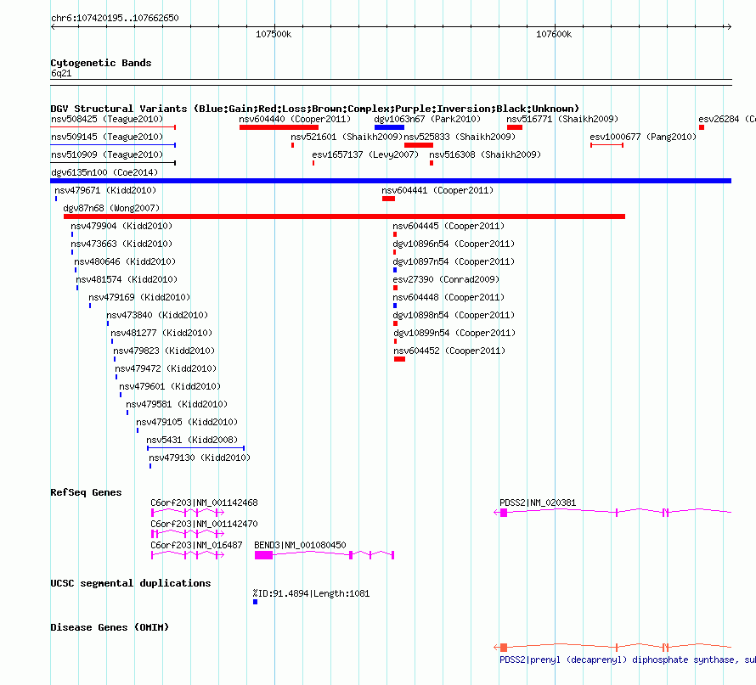Click the dgv10896n54 (Cooper2011) label
This screenshot has height=685, width=756.
click(454, 244)
